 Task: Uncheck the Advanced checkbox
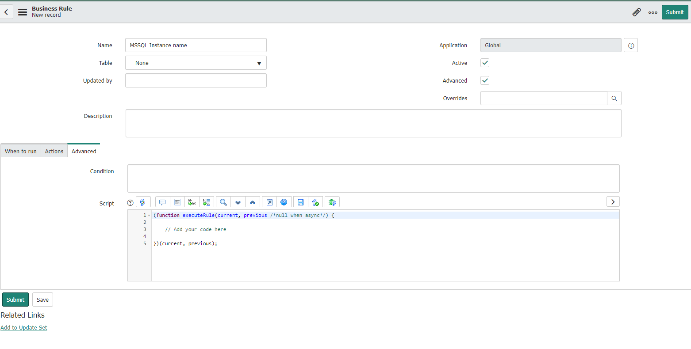(x=485, y=80)
